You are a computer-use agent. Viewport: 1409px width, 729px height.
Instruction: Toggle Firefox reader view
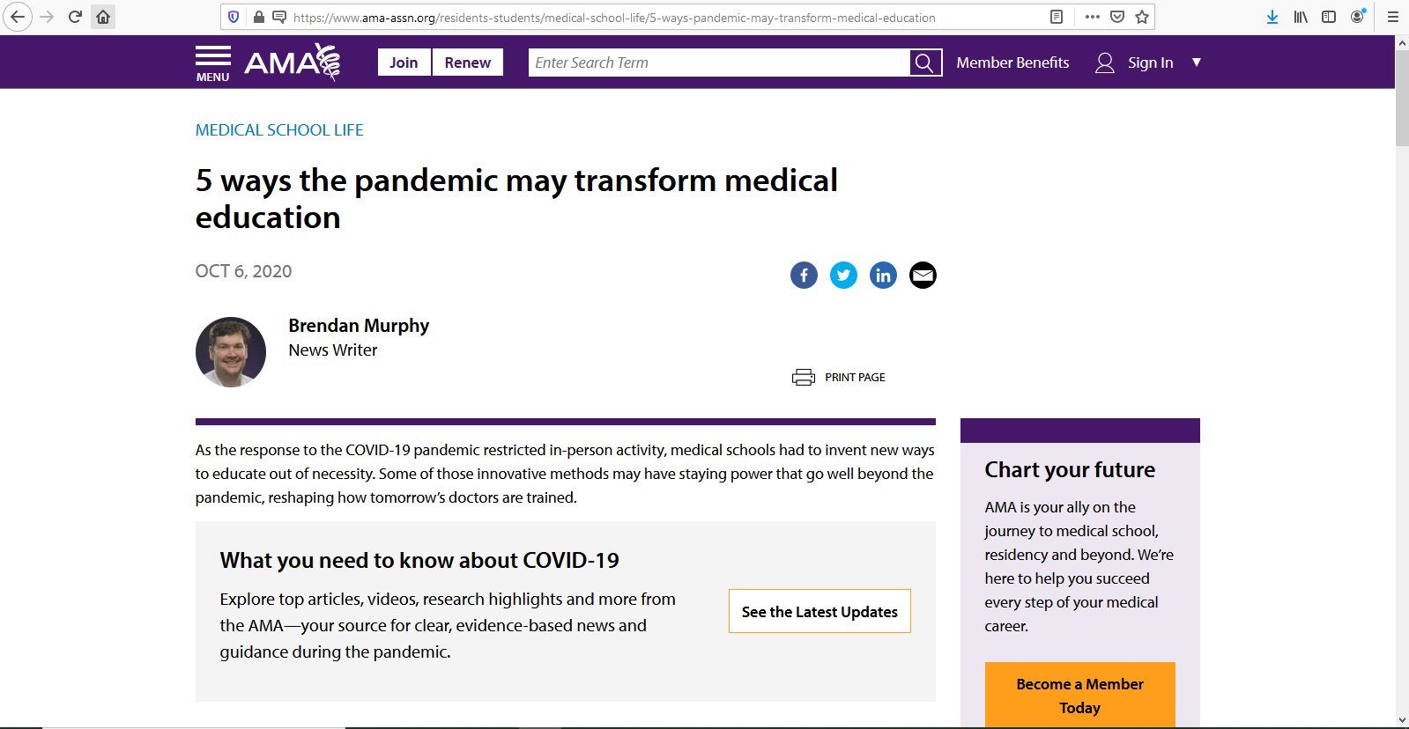[x=1057, y=17]
